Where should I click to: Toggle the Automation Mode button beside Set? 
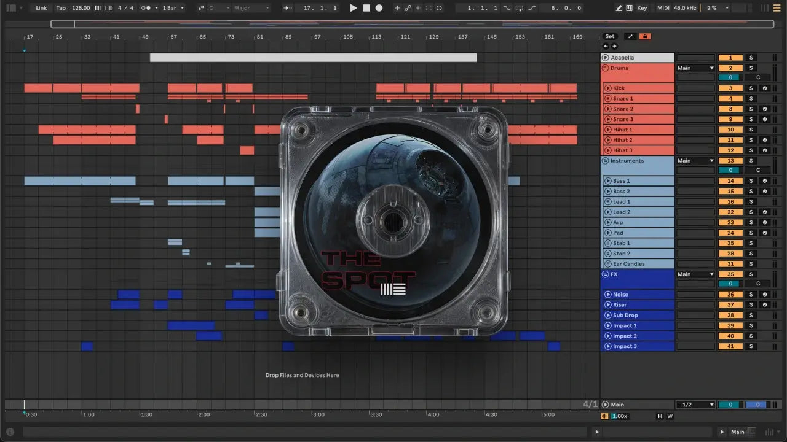pyautogui.click(x=630, y=36)
